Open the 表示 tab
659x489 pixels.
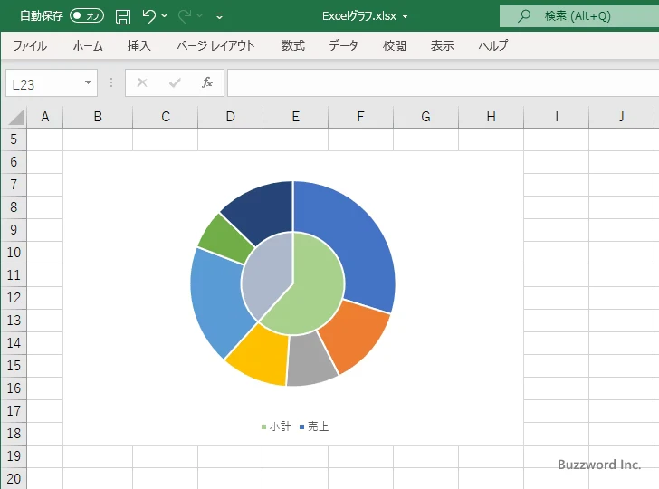(x=442, y=45)
